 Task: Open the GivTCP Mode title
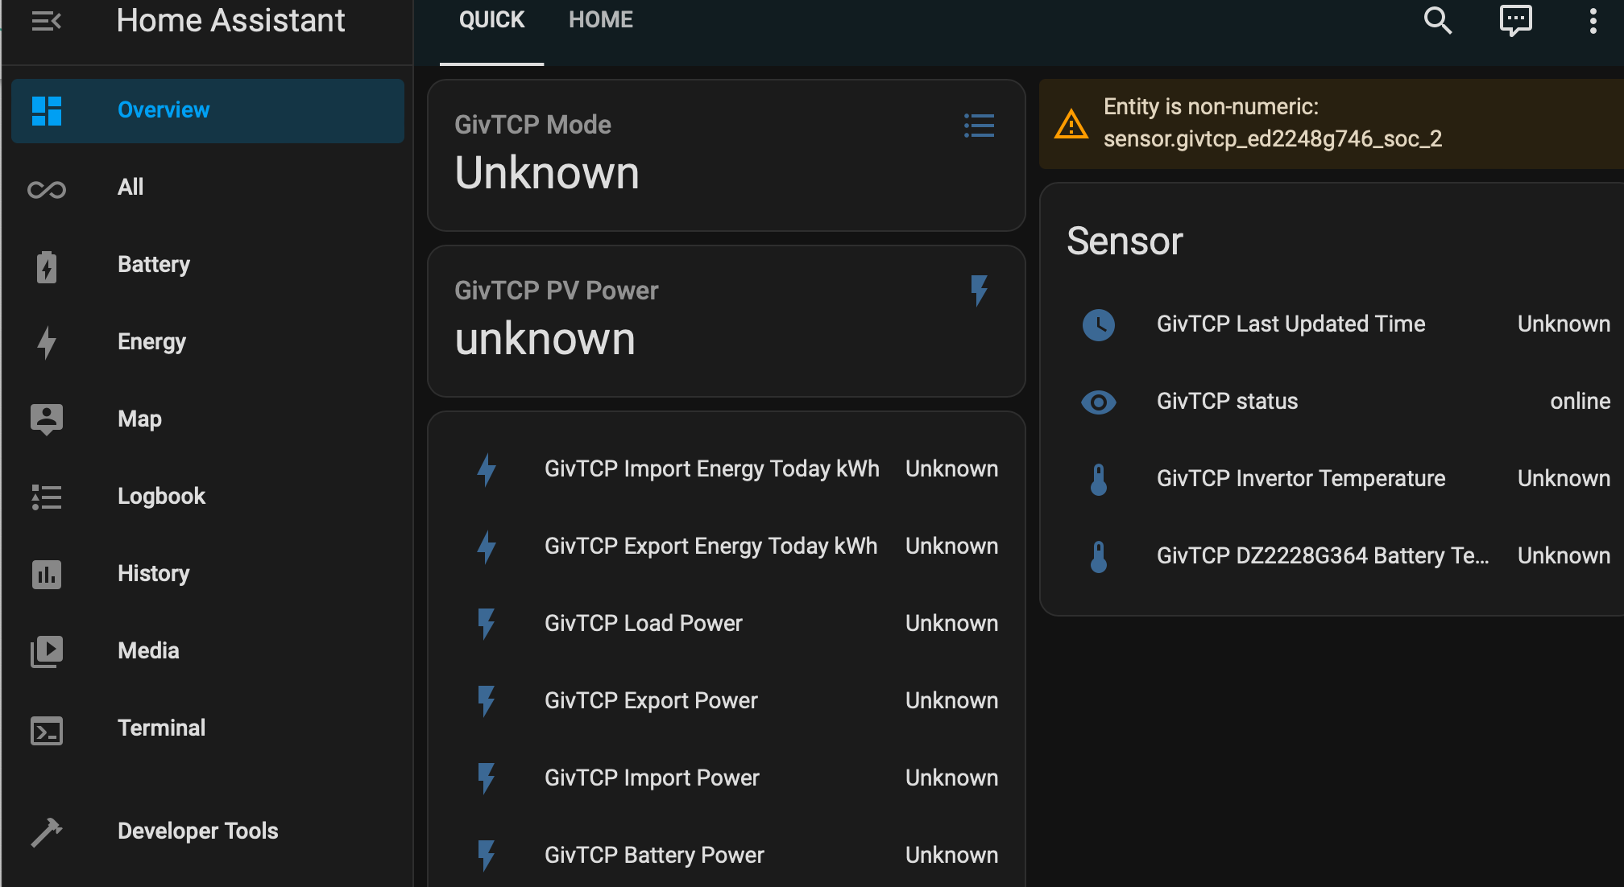pyautogui.click(x=532, y=125)
